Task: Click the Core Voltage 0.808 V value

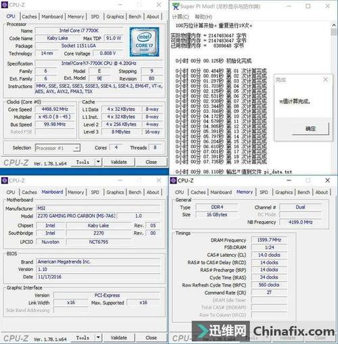Action: 107,53
